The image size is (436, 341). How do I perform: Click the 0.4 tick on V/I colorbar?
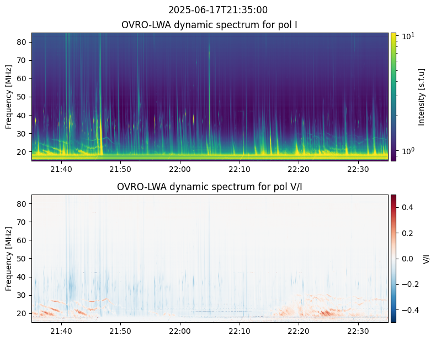pos(406,207)
